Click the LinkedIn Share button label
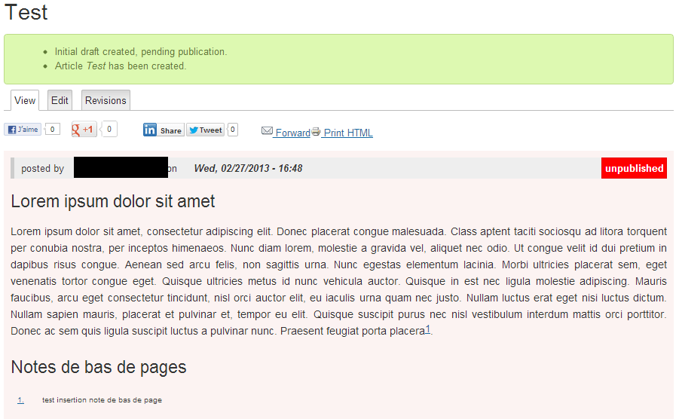Viewport: 679px width, 419px height. pyautogui.click(x=171, y=130)
